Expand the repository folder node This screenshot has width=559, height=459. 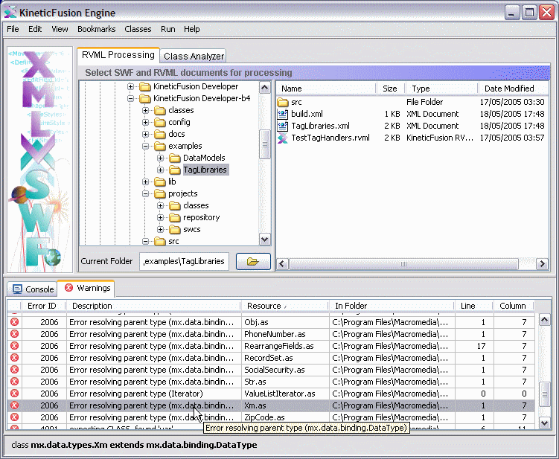tap(161, 217)
